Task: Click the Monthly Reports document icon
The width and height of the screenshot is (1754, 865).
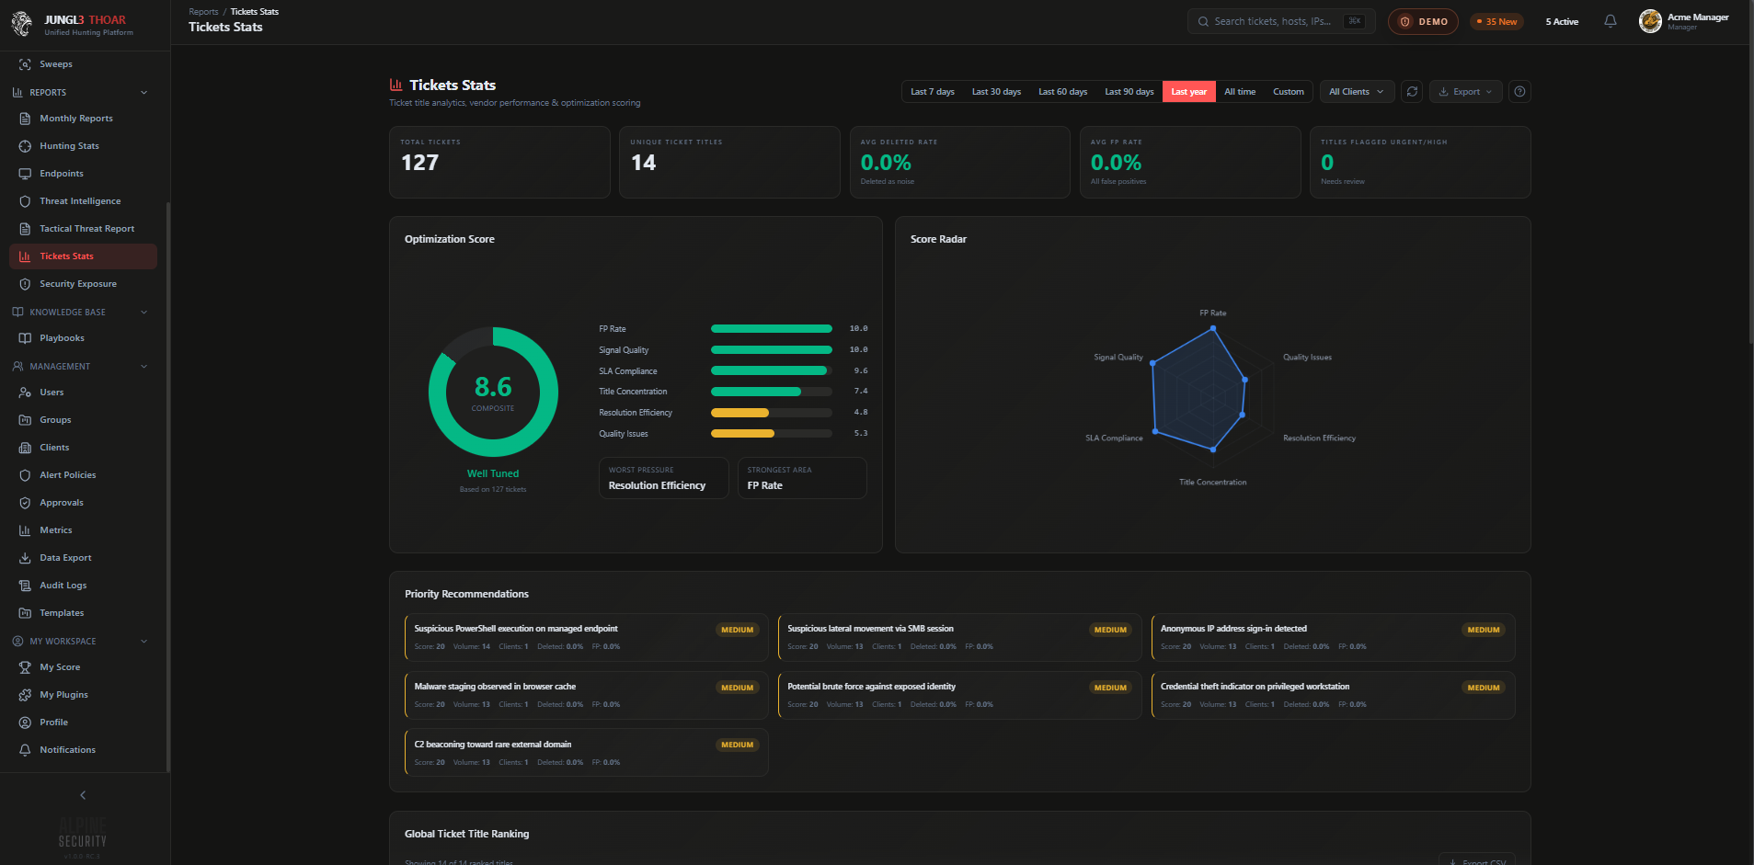Action: pos(25,119)
